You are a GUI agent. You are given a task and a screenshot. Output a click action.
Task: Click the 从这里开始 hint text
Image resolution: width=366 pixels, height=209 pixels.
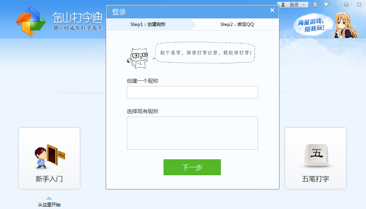49,204
